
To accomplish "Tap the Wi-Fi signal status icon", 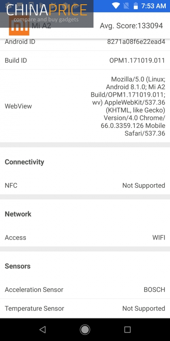I will (116, 6).
